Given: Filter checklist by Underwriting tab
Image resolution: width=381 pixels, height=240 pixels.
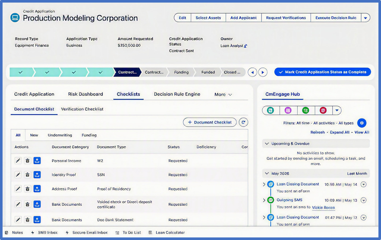Looking at the screenshot, I should pos(60,135).
